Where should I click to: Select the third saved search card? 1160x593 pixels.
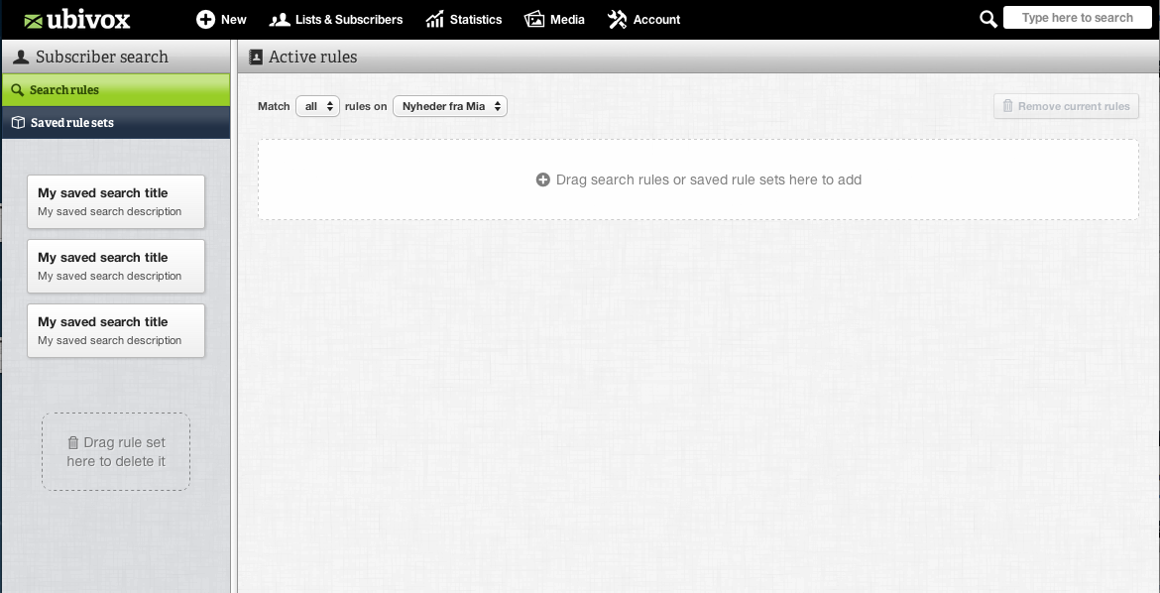click(116, 331)
